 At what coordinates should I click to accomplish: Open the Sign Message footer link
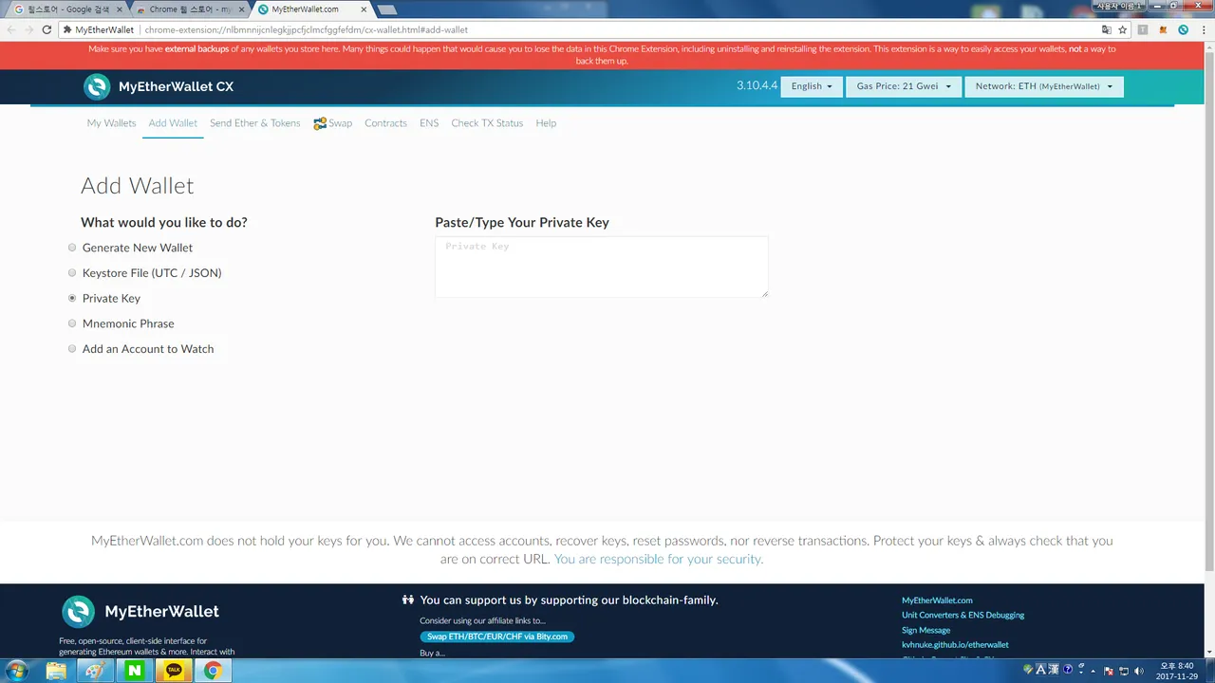coord(925,630)
